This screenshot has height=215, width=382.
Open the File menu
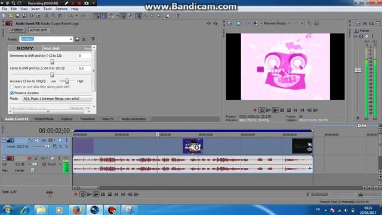click(4, 9)
